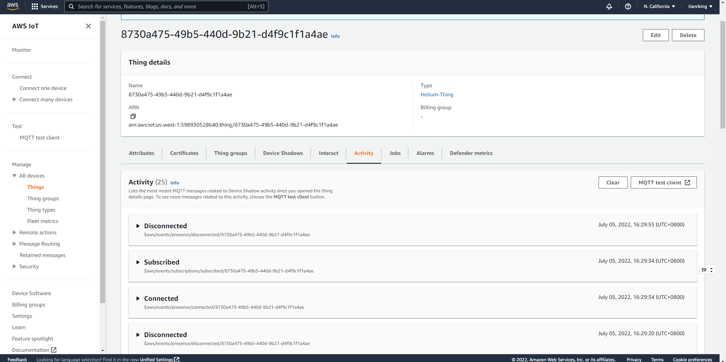The width and height of the screenshot is (726, 362).
Task: Open Settings in sidebar
Action: (x=22, y=316)
